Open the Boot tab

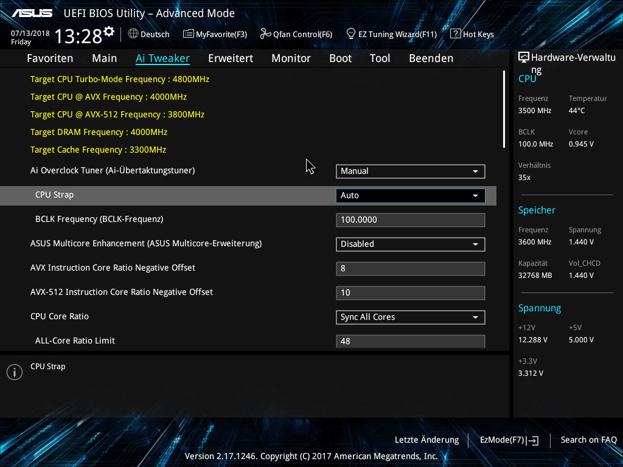(x=341, y=58)
